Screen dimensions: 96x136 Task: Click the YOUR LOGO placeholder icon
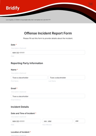[91, 4]
